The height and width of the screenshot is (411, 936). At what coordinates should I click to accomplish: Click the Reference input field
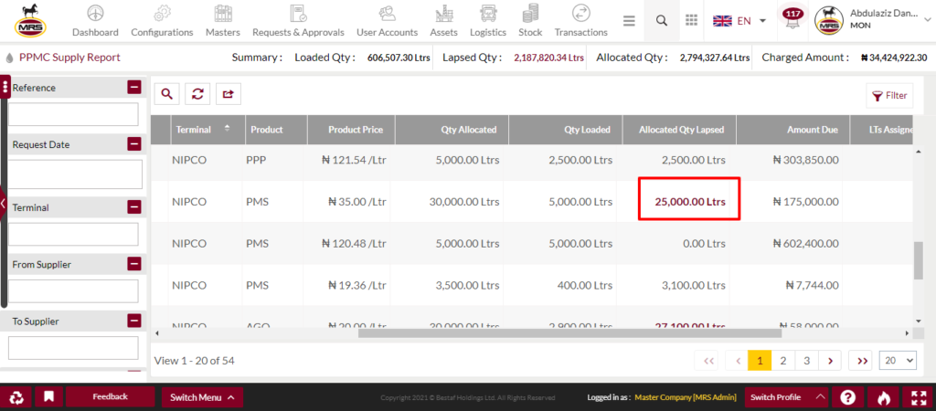click(73, 114)
